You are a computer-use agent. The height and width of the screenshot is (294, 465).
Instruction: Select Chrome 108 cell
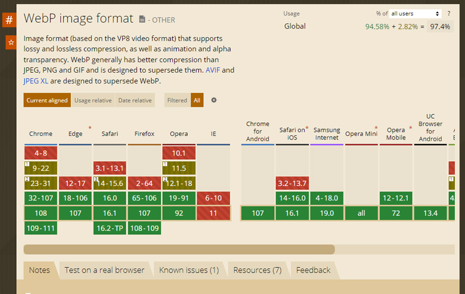pyautogui.click(x=41, y=213)
